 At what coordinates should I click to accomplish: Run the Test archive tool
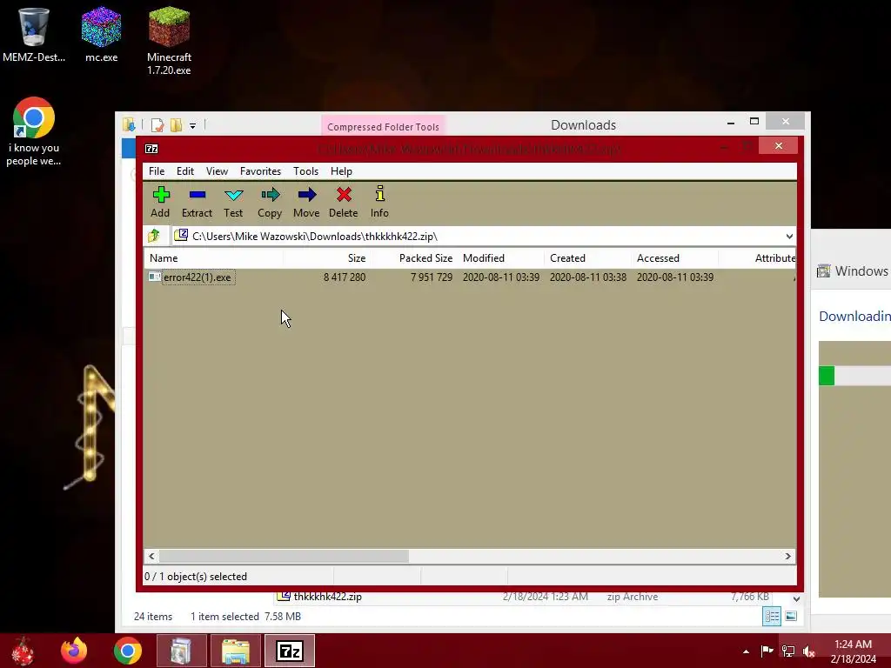pyautogui.click(x=233, y=202)
